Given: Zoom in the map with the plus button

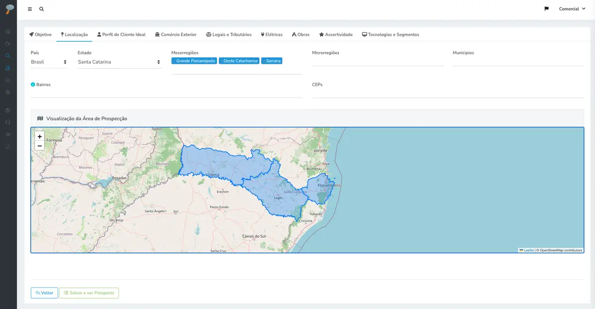Looking at the screenshot, I should click(x=40, y=136).
